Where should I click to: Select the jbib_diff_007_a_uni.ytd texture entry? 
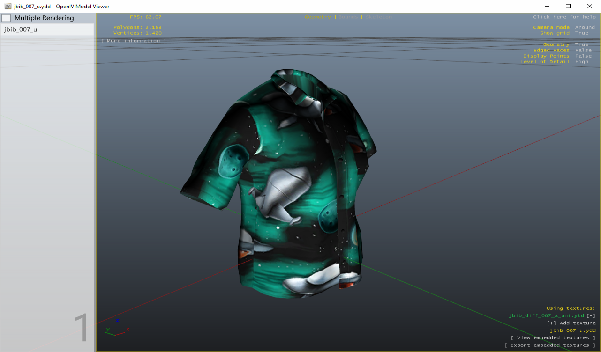click(546, 315)
